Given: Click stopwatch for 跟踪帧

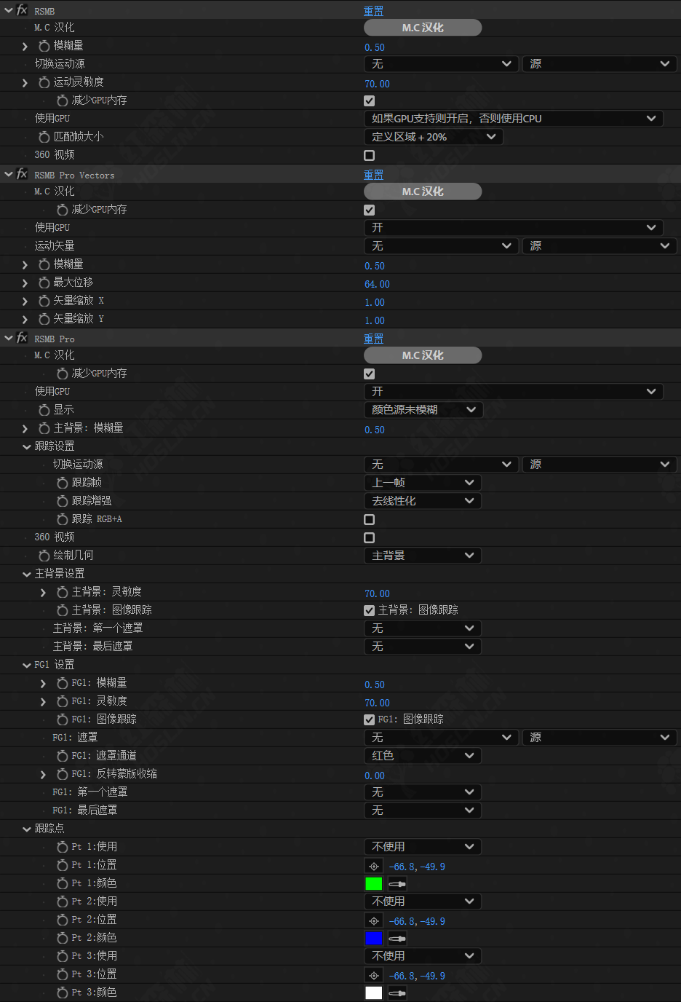Looking at the screenshot, I should click(x=63, y=483).
